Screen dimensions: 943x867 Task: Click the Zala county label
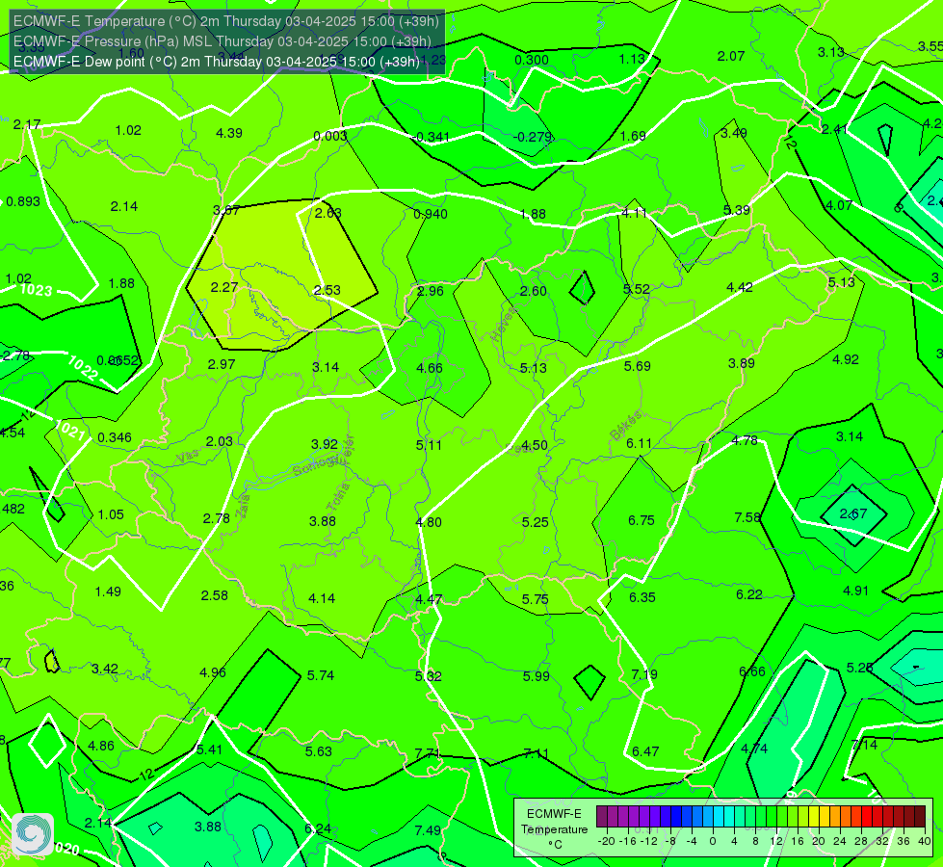[243, 506]
